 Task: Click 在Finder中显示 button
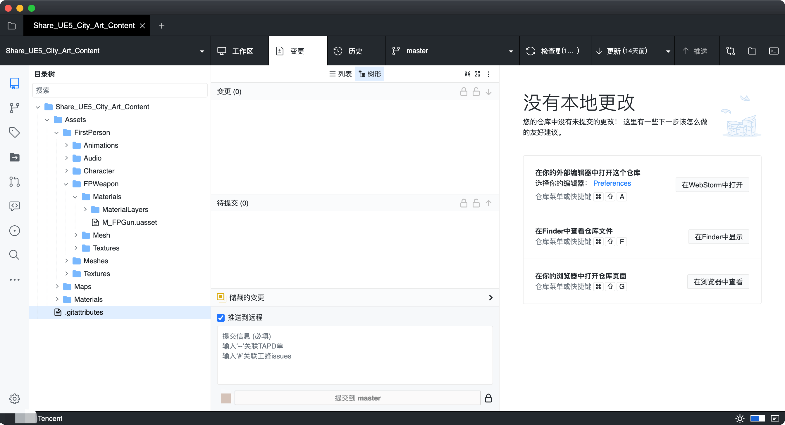(x=718, y=237)
